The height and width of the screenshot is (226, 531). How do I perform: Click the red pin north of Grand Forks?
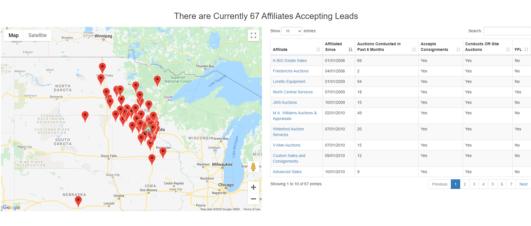[102, 68]
